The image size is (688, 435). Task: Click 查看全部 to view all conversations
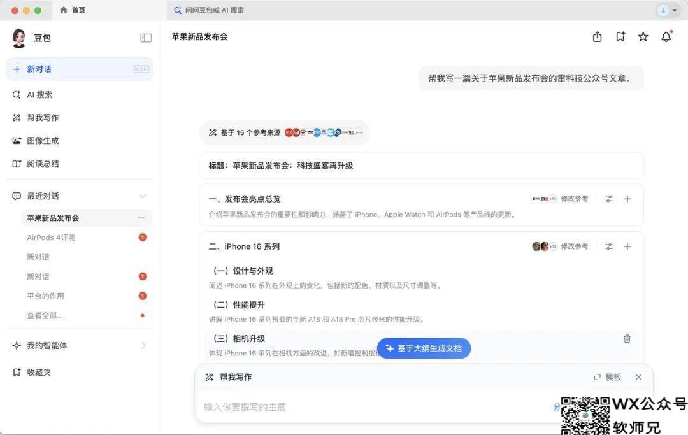[45, 316]
